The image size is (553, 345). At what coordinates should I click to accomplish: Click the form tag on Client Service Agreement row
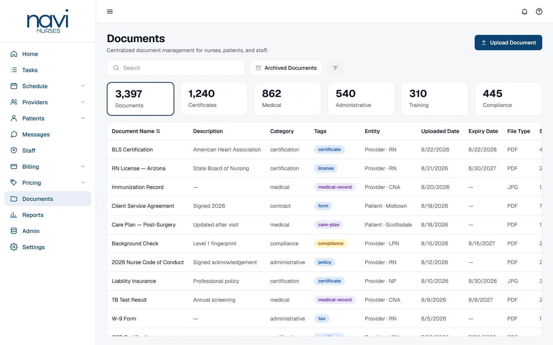tap(323, 206)
